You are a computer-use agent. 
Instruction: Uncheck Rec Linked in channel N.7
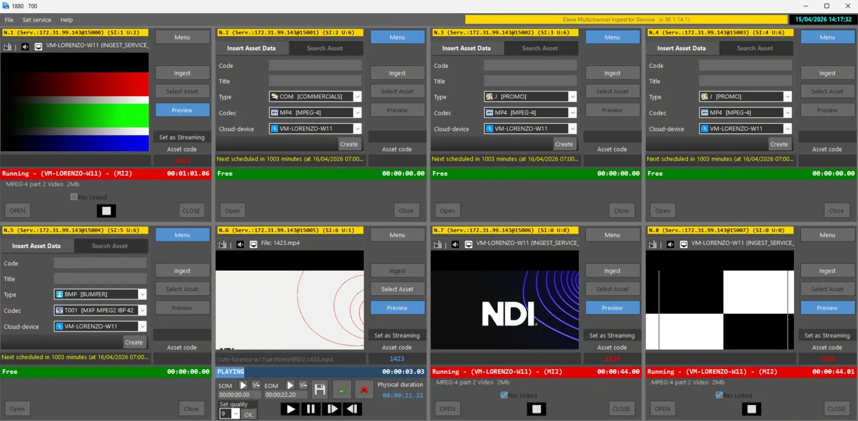(x=504, y=395)
